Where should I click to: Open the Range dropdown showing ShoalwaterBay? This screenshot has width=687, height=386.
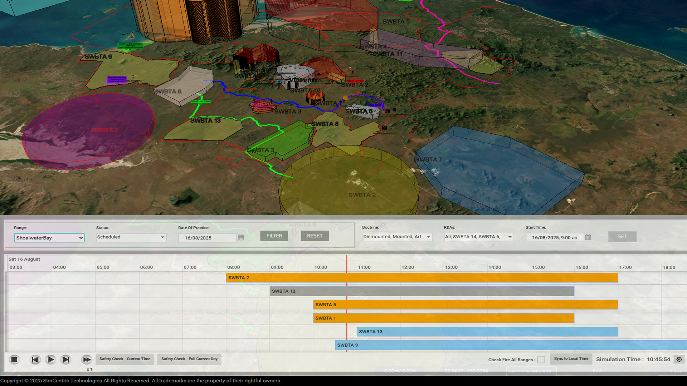pos(49,238)
